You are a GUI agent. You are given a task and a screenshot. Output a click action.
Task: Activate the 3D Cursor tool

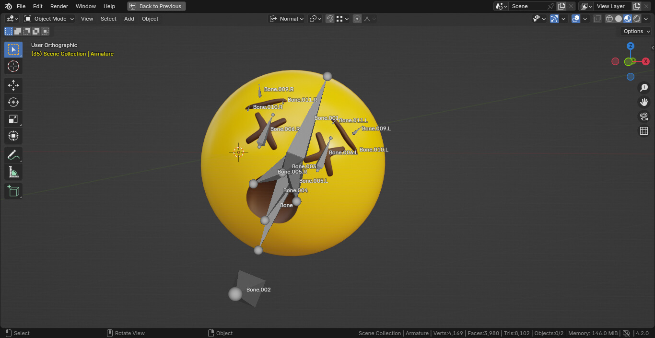13,66
